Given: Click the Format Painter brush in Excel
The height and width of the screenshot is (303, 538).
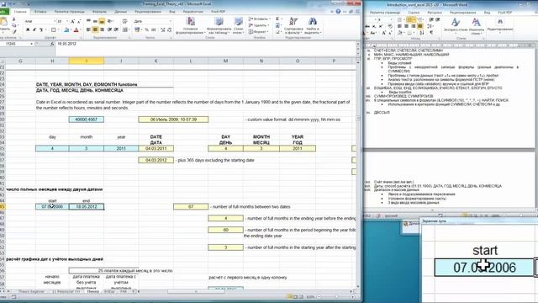Looking at the screenshot, I should [x=13, y=31].
